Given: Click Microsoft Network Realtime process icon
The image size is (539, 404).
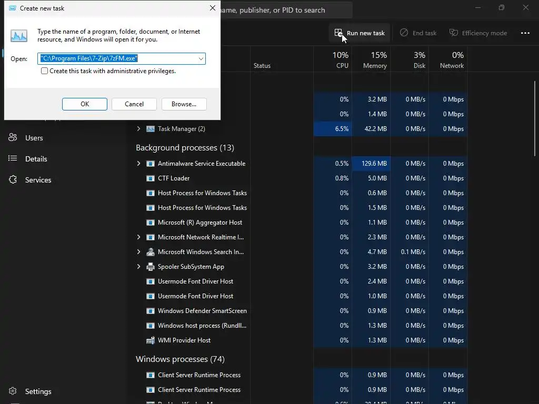Looking at the screenshot, I should click(x=151, y=237).
